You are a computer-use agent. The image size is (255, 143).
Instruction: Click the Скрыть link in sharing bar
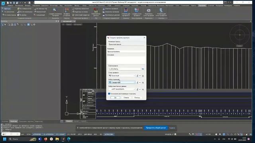(x=172, y=128)
